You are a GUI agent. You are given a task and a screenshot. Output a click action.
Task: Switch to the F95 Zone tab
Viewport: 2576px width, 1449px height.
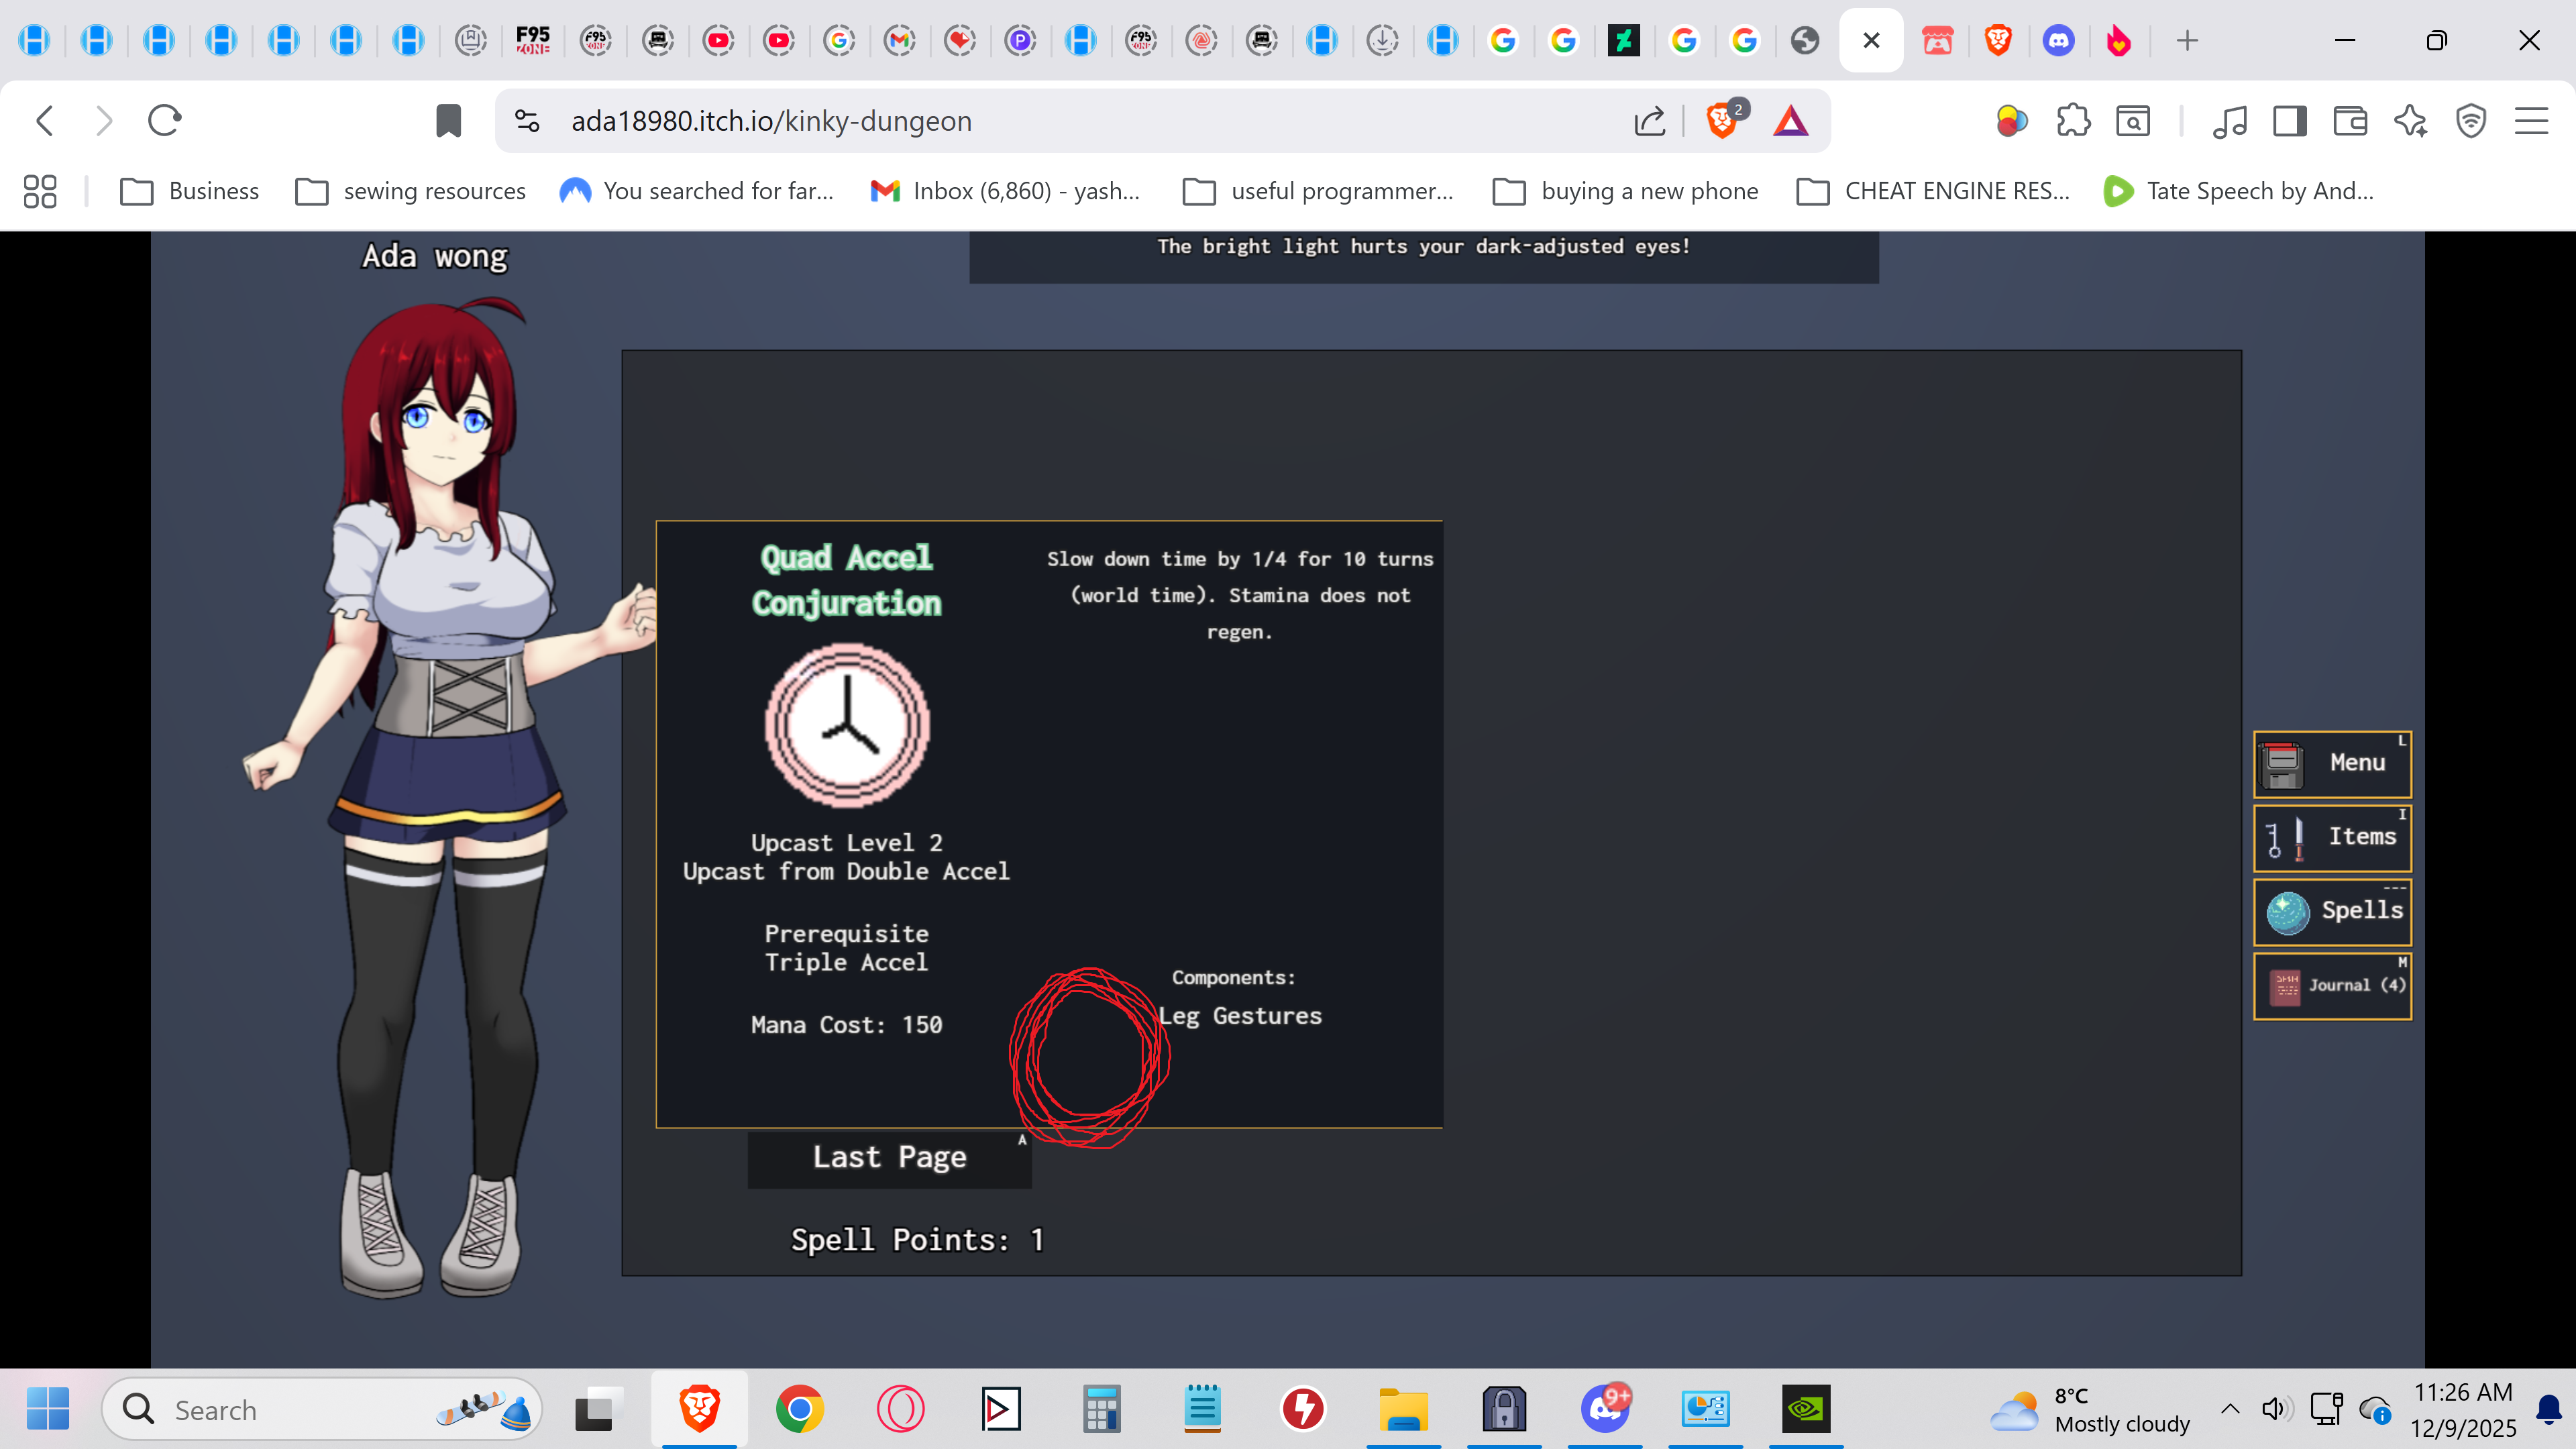533,40
